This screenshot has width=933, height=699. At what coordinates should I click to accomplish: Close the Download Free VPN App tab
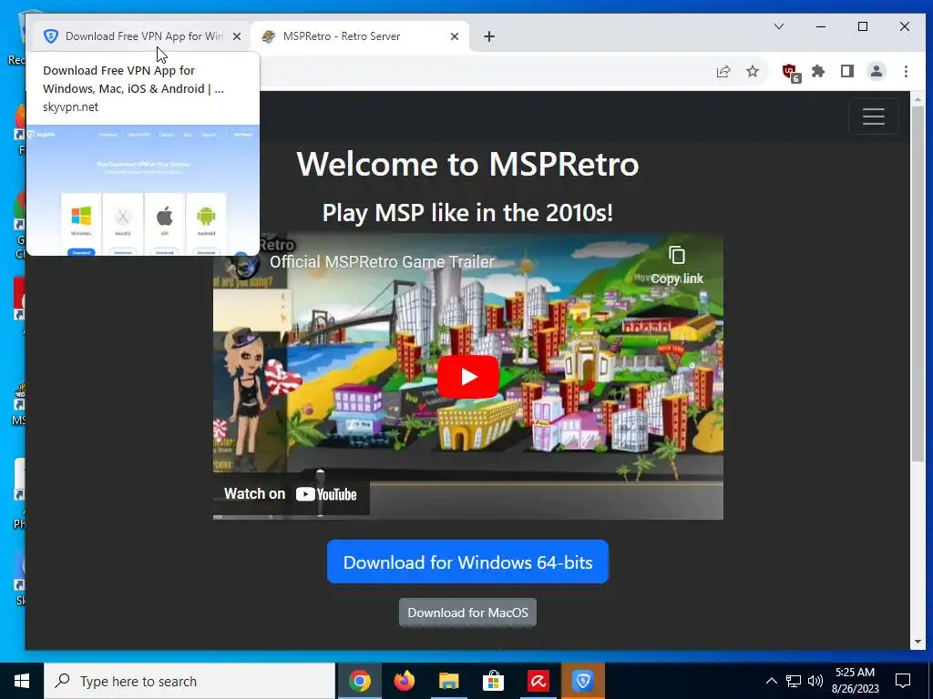tap(237, 36)
